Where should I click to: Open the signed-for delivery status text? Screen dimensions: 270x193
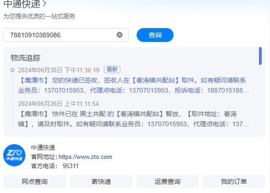(133, 85)
